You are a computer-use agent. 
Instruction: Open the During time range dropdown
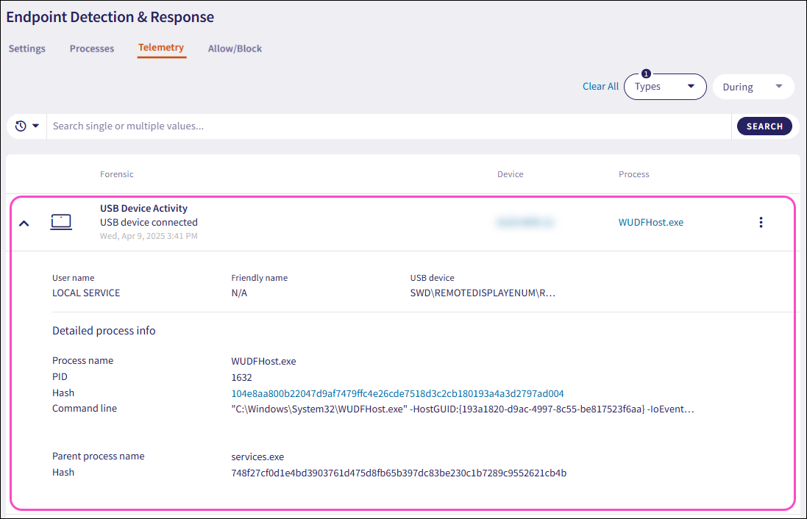[x=753, y=87]
